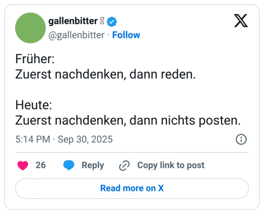The width and height of the screenshot is (264, 214).
Task: Click the word Früher in the tweet
Action: pyautogui.click(x=35, y=59)
